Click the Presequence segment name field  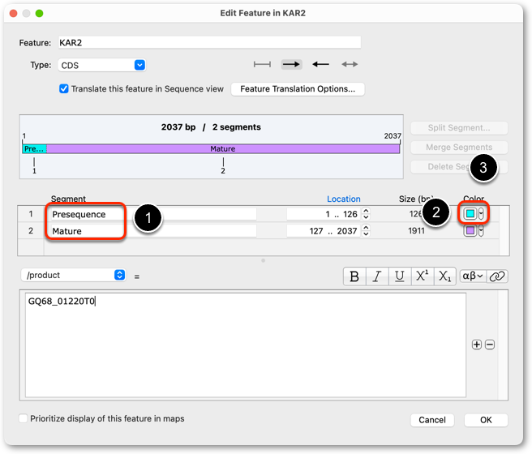[x=154, y=214]
